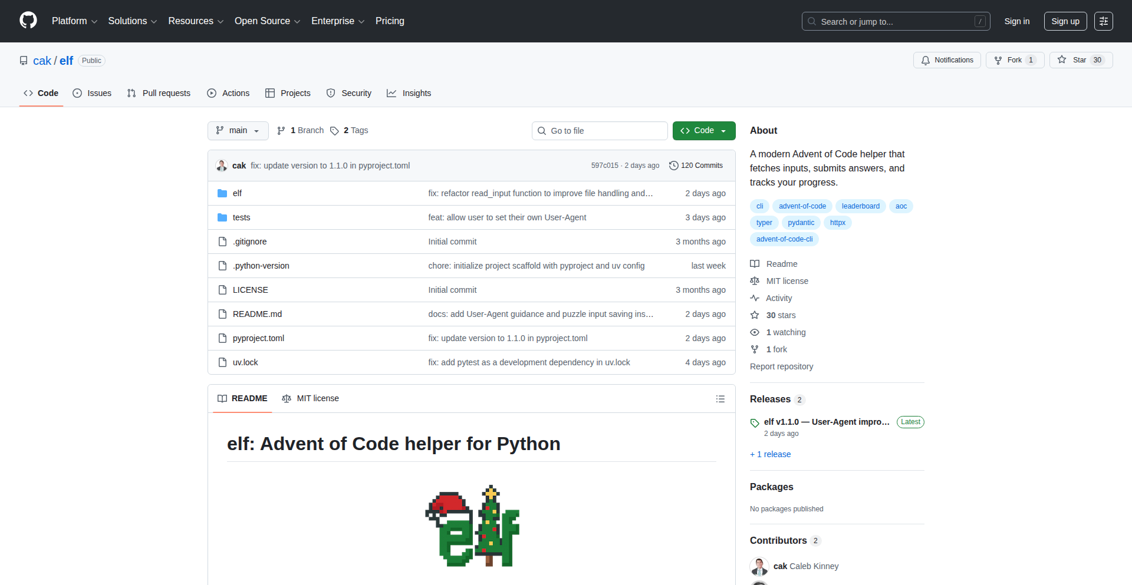This screenshot has width=1132, height=585.
Task: Open Notifications for this repository
Action: coord(947,60)
